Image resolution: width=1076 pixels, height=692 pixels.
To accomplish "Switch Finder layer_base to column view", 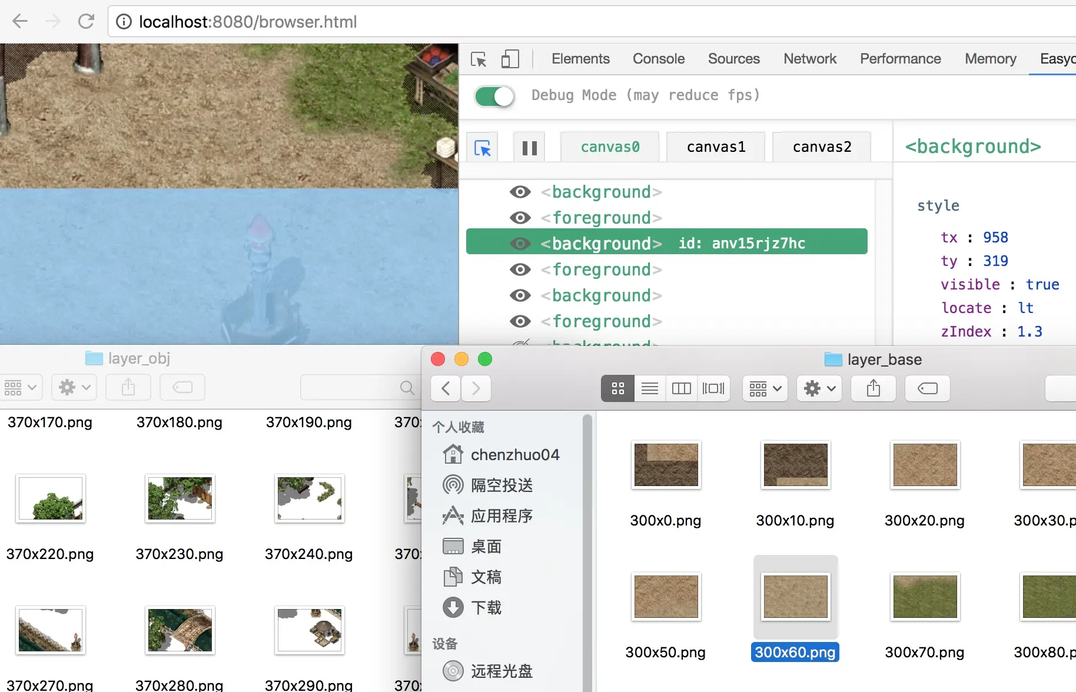I will (x=682, y=388).
